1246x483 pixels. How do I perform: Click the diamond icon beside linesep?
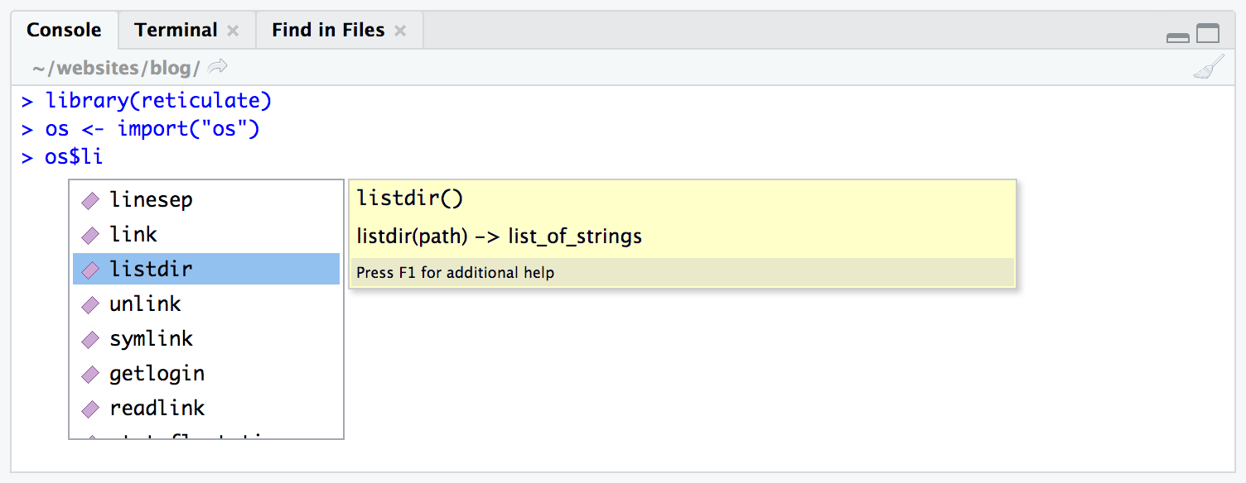click(89, 199)
